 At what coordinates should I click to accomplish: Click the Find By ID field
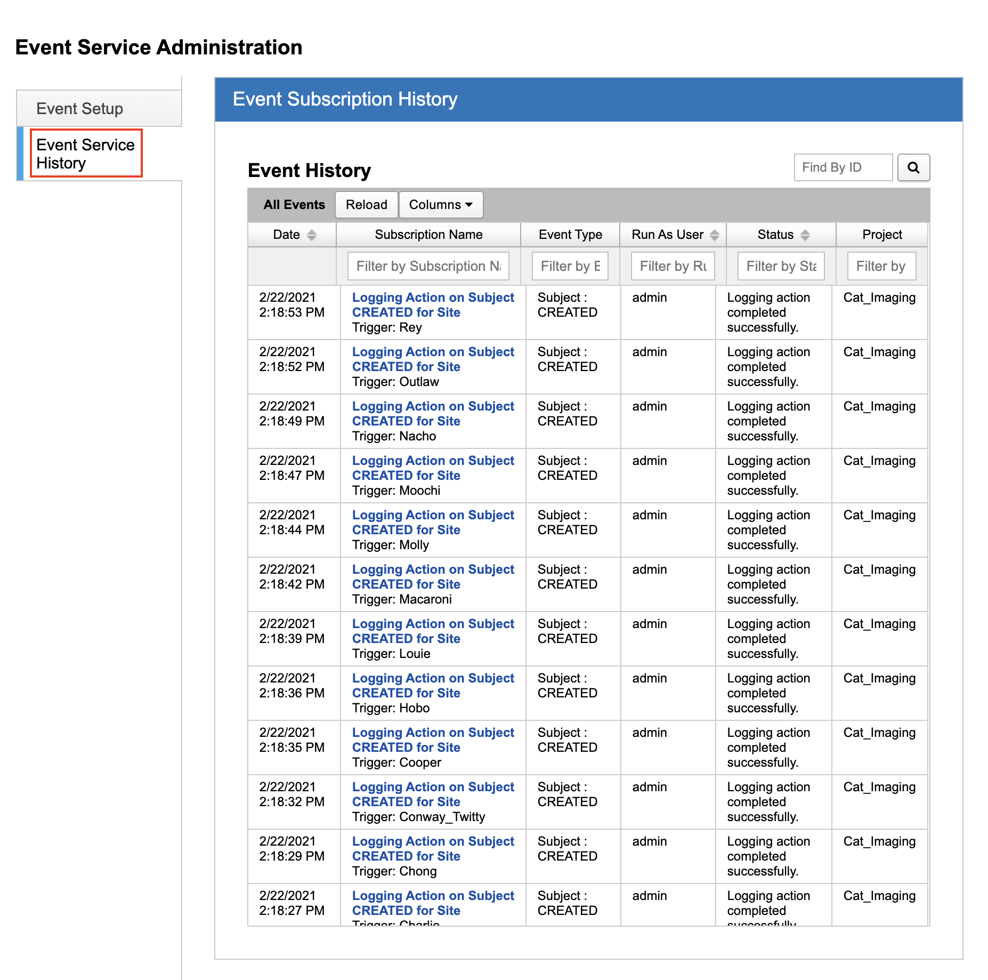(x=843, y=167)
